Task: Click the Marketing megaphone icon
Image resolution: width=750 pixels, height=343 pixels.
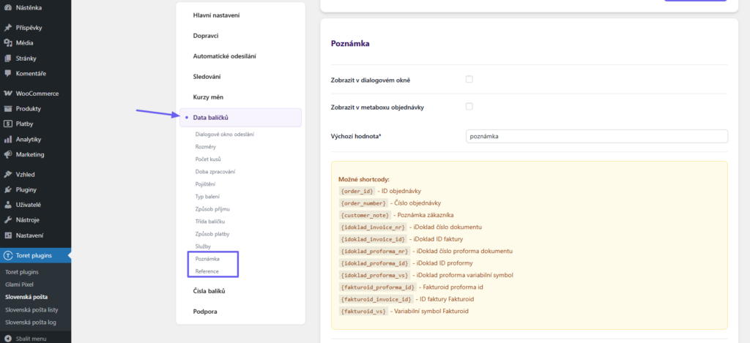Action: pos(7,154)
